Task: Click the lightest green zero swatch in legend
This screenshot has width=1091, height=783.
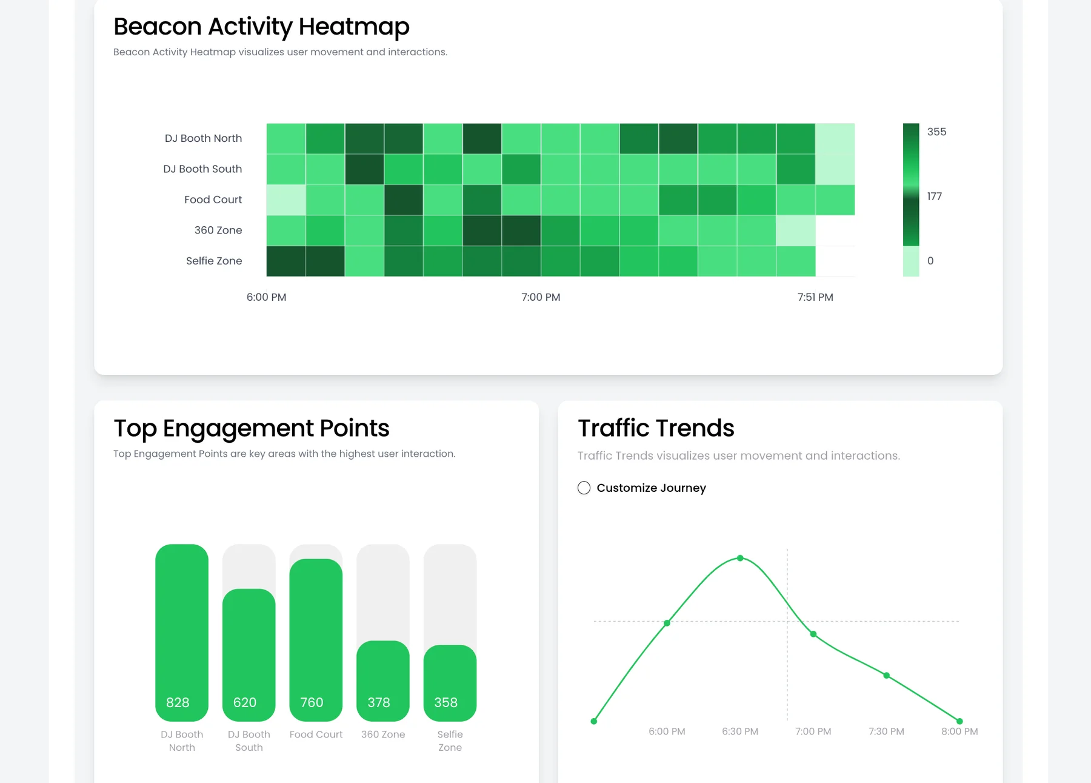Action: pyautogui.click(x=911, y=261)
